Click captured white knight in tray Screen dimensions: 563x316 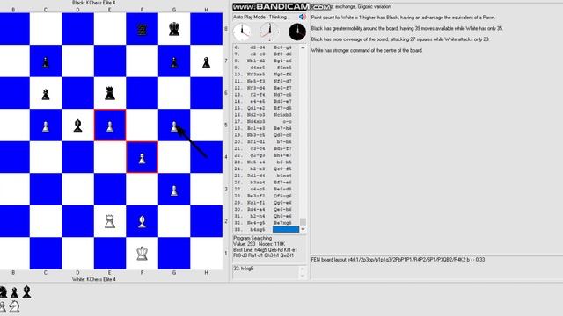pos(14,306)
